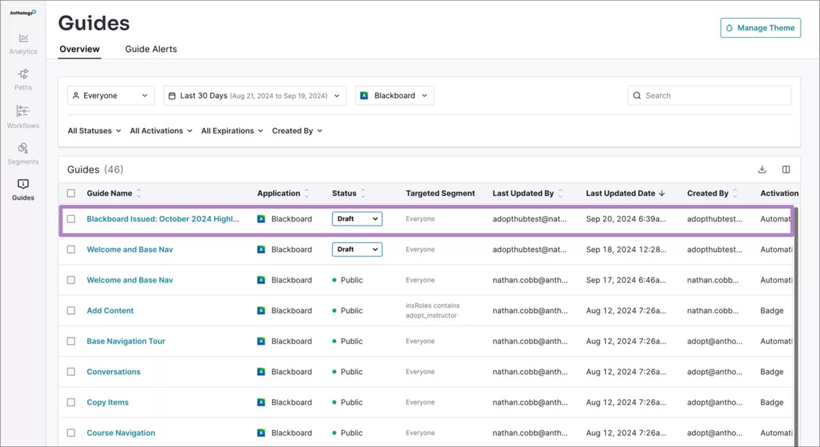Select the checkbox for Welcome and Base Nav

[71, 249]
